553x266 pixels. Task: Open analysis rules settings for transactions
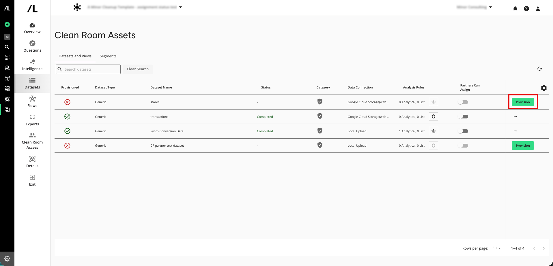pyautogui.click(x=434, y=116)
